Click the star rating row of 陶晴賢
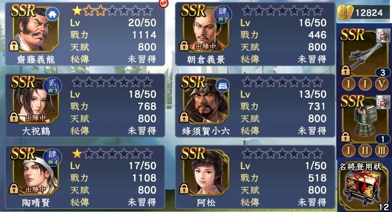The width and height of the screenshot is (392, 212). coord(112,154)
